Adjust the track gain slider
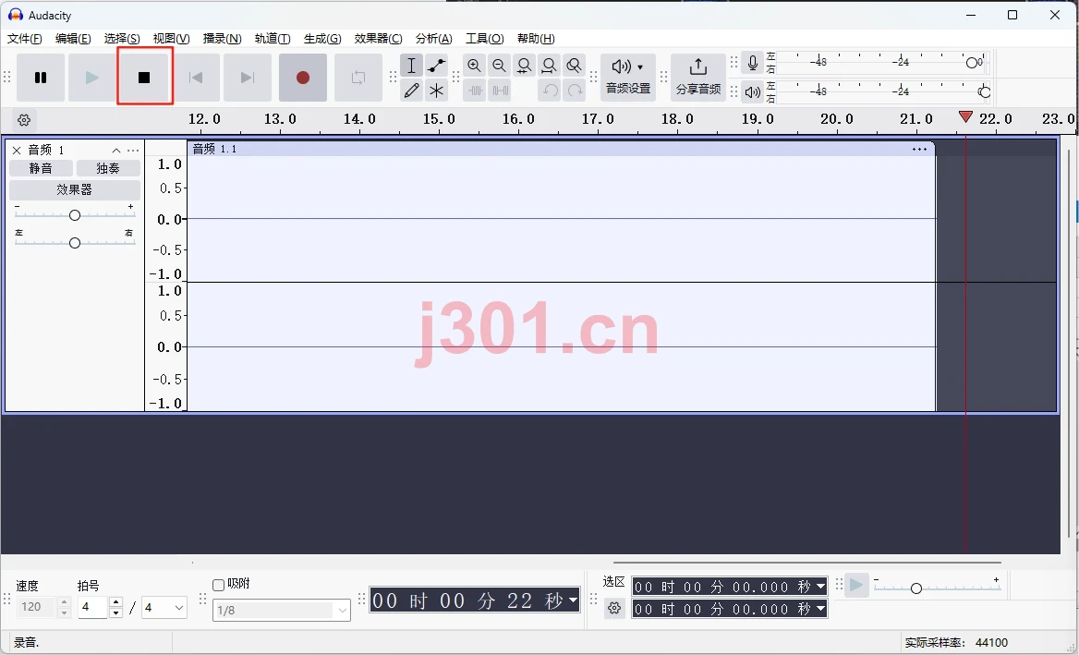Screen dimensions: 1079x655 tap(74, 215)
